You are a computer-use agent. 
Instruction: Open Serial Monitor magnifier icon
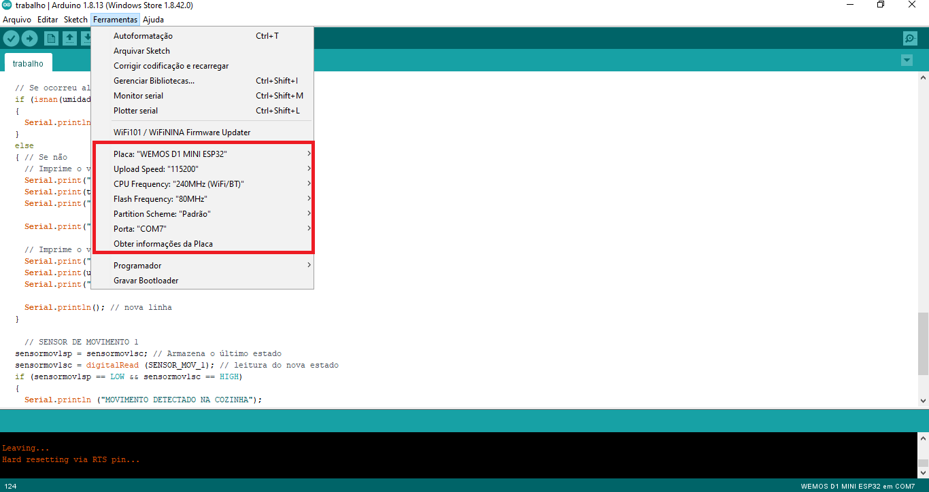pyautogui.click(x=909, y=39)
